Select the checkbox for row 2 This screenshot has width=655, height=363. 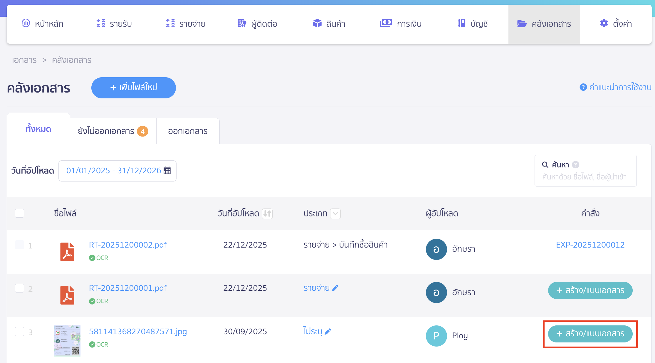(x=20, y=288)
